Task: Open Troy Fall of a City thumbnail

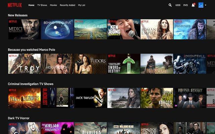Action: coord(25,64)
